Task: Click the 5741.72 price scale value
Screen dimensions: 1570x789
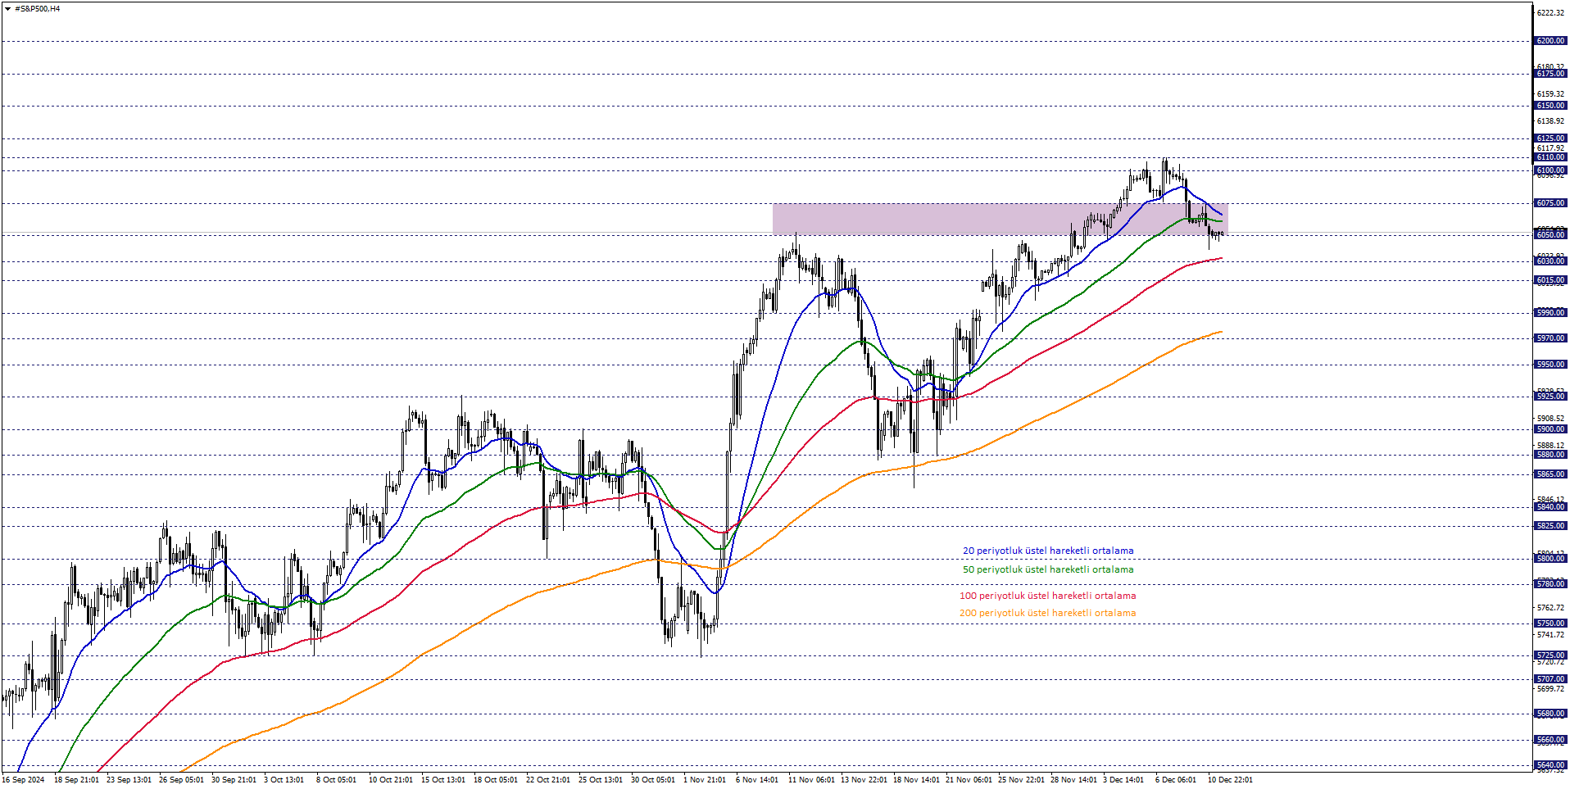Action: tap(1551, 635)
